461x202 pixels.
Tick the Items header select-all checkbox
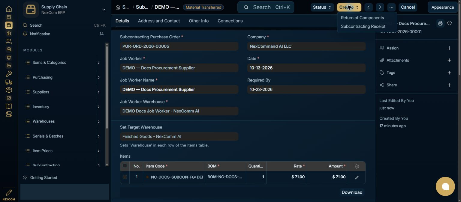(x=125, y=166)
